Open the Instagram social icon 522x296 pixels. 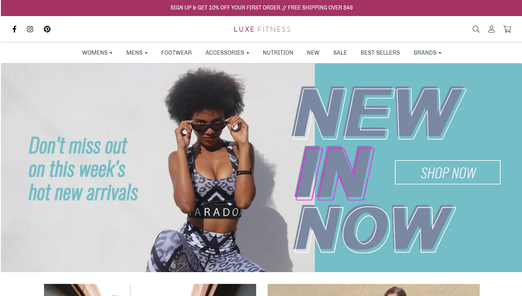[x=30, y=29]
